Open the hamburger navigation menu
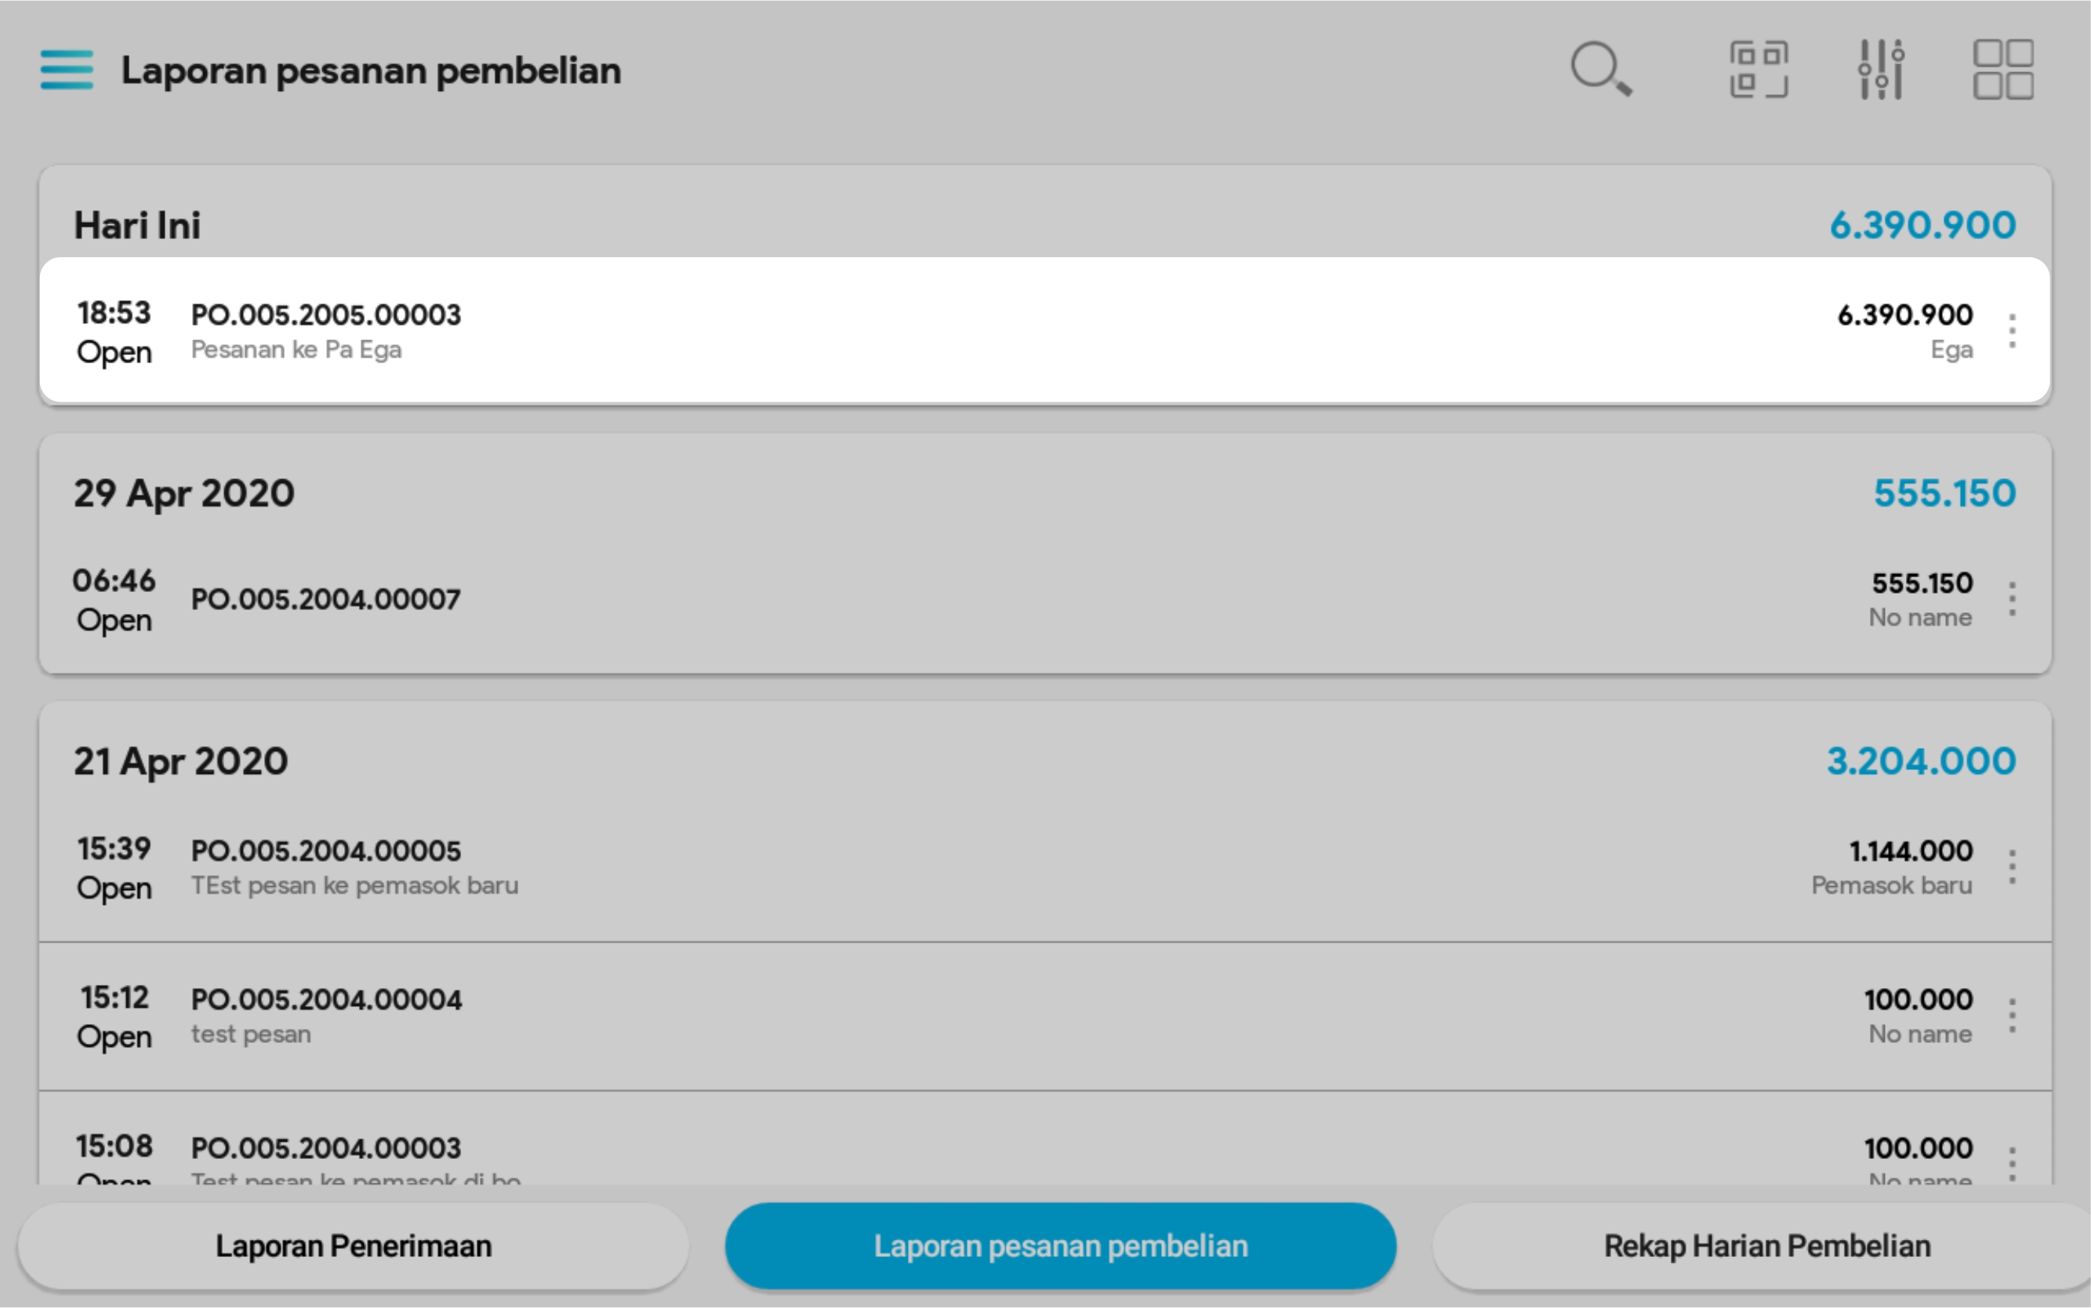 [66, 70]
